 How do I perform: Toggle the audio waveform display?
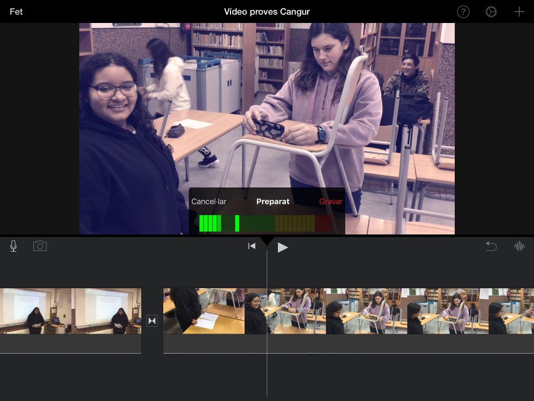click(x=519, y=246)
